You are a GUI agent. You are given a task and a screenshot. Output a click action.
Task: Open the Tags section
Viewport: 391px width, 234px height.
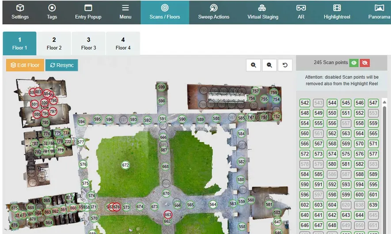52,8
